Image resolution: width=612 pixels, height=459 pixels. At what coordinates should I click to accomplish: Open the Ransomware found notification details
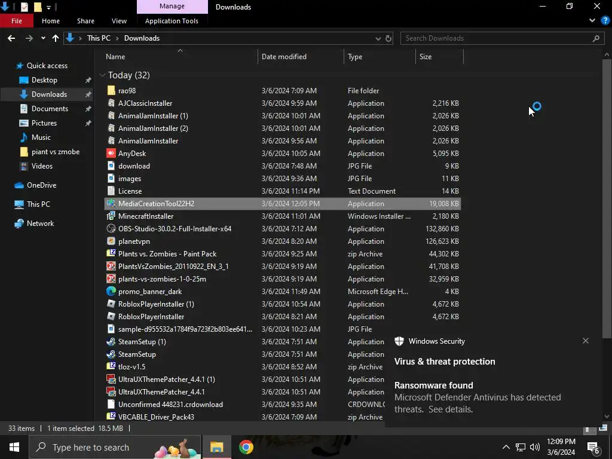pos(478,397)
